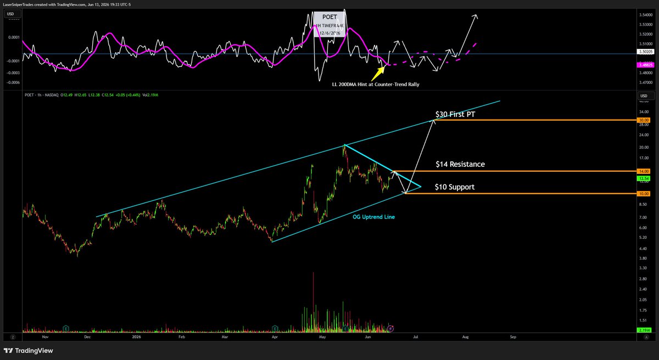
Task: Click the magenta 3.48825 indicator value label
Action: pos(644,65)
